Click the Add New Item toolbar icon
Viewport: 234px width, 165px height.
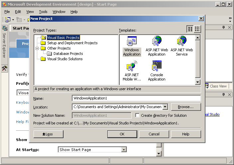(19, 20)
